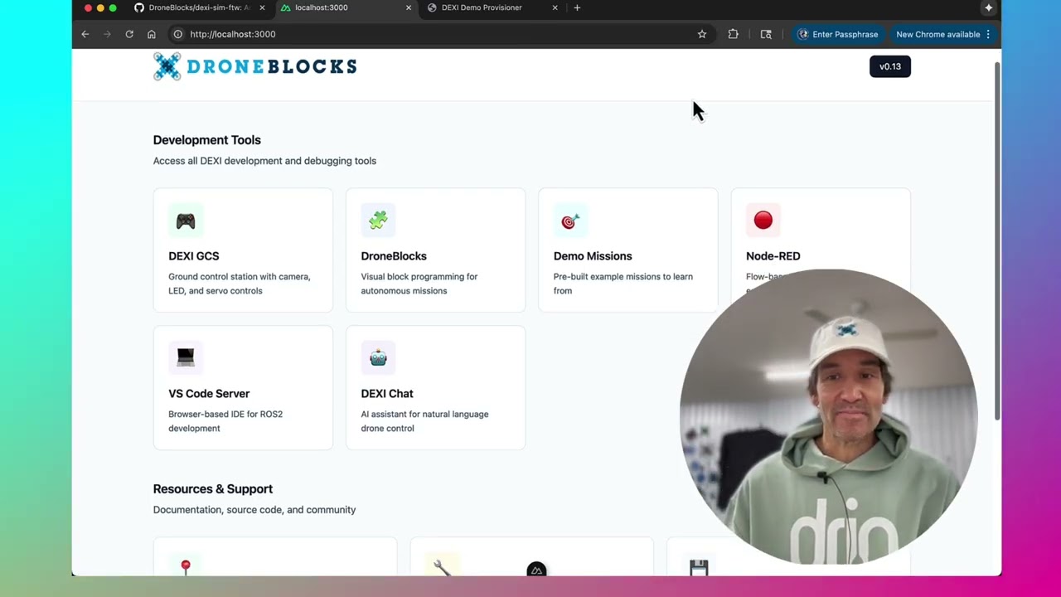1061x597 pixels.
Task: Open the DEXI Chat card title
Action: click(387, 394)
